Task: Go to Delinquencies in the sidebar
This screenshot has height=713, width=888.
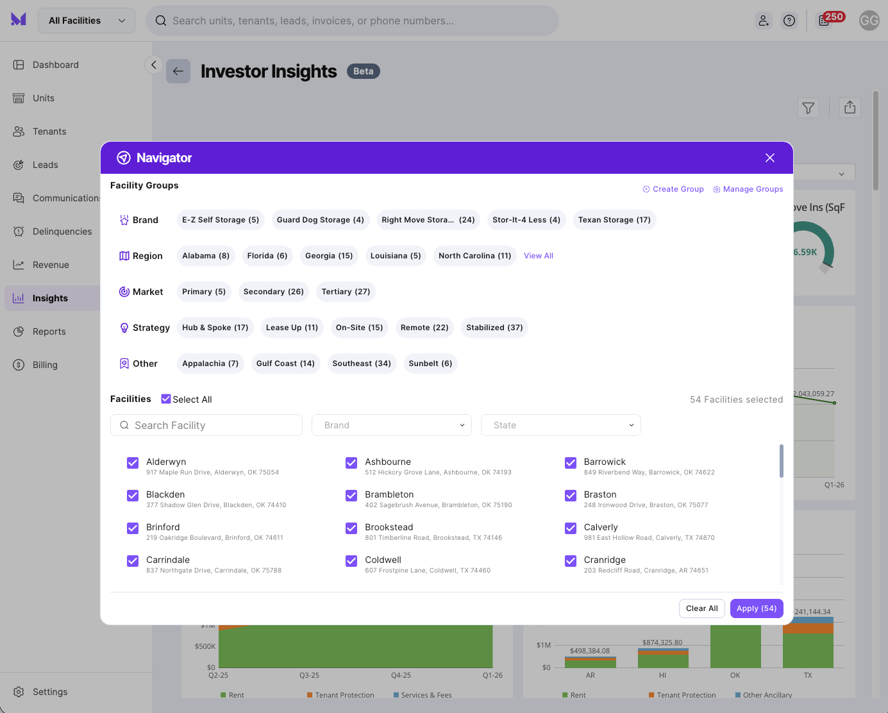Action: point(62,231)
